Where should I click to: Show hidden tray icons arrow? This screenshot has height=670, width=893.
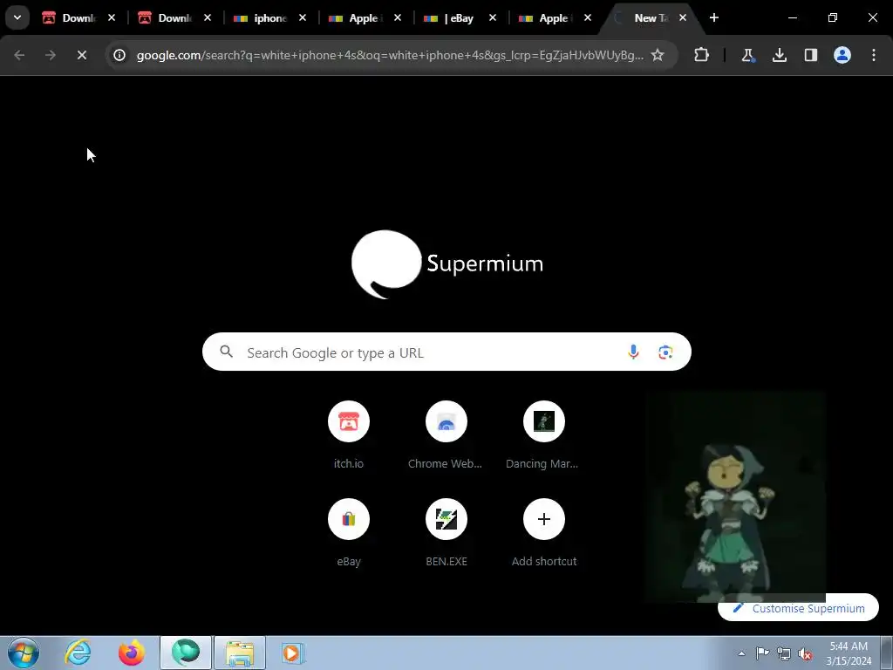coord(741,653)
